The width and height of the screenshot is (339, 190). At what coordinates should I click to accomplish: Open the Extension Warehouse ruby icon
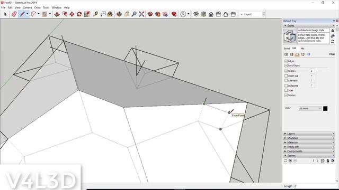click(x=174, y=14)
